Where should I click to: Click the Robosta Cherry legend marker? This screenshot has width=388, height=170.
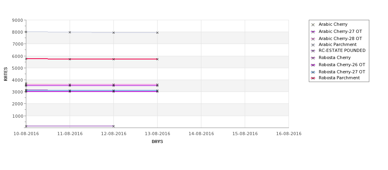313,58
